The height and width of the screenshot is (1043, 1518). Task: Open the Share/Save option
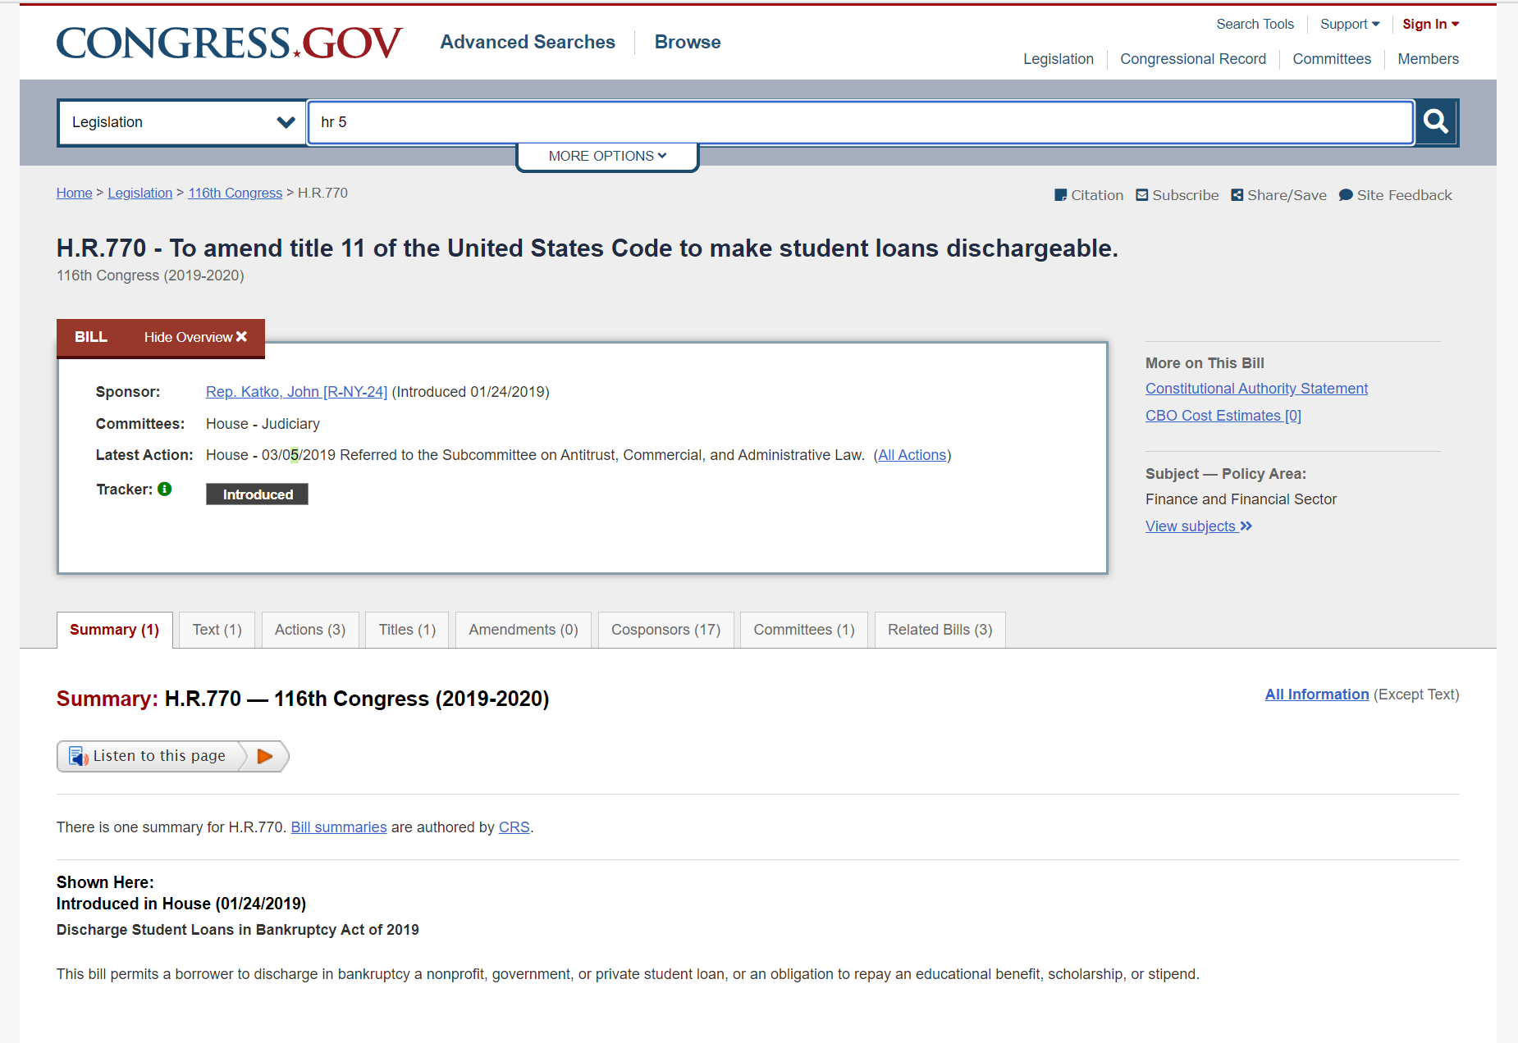1278,195
